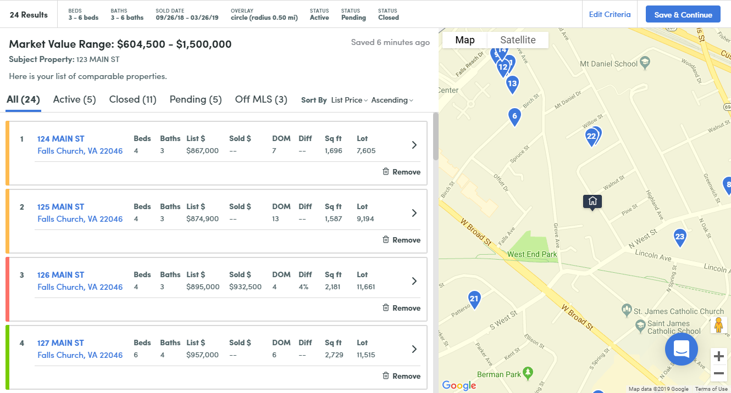Click Sold $932,500 value for 126 MAIN ST
Screen dimensions: 731x393
(x=245, y=287)
